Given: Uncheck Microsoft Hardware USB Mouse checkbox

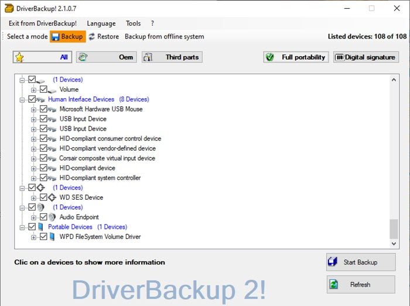Looking at the screenshot, I should pyautogui.click(x=43, y=109).
